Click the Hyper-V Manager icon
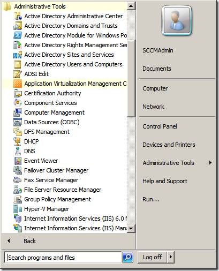Viewport: 219px width, 271px height. [18, 209]
